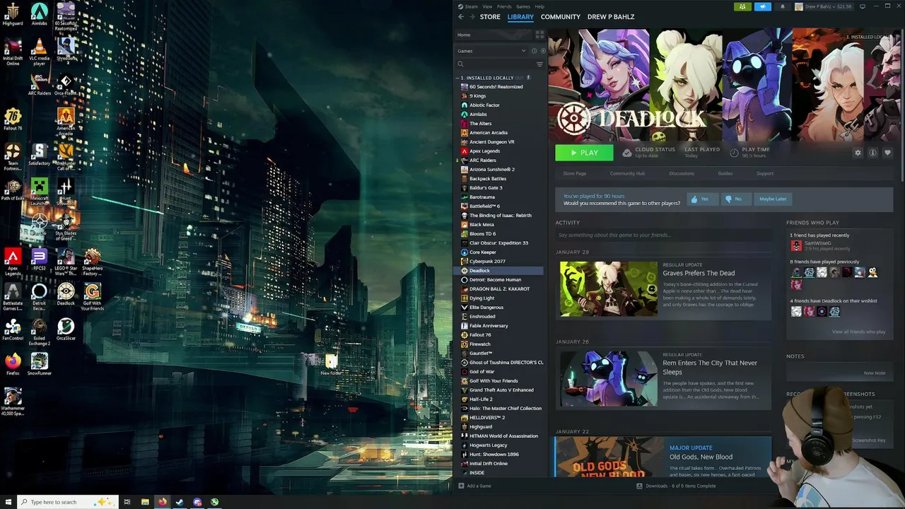
Task: Open the Downloads status bar
Action: coord(677,486)
